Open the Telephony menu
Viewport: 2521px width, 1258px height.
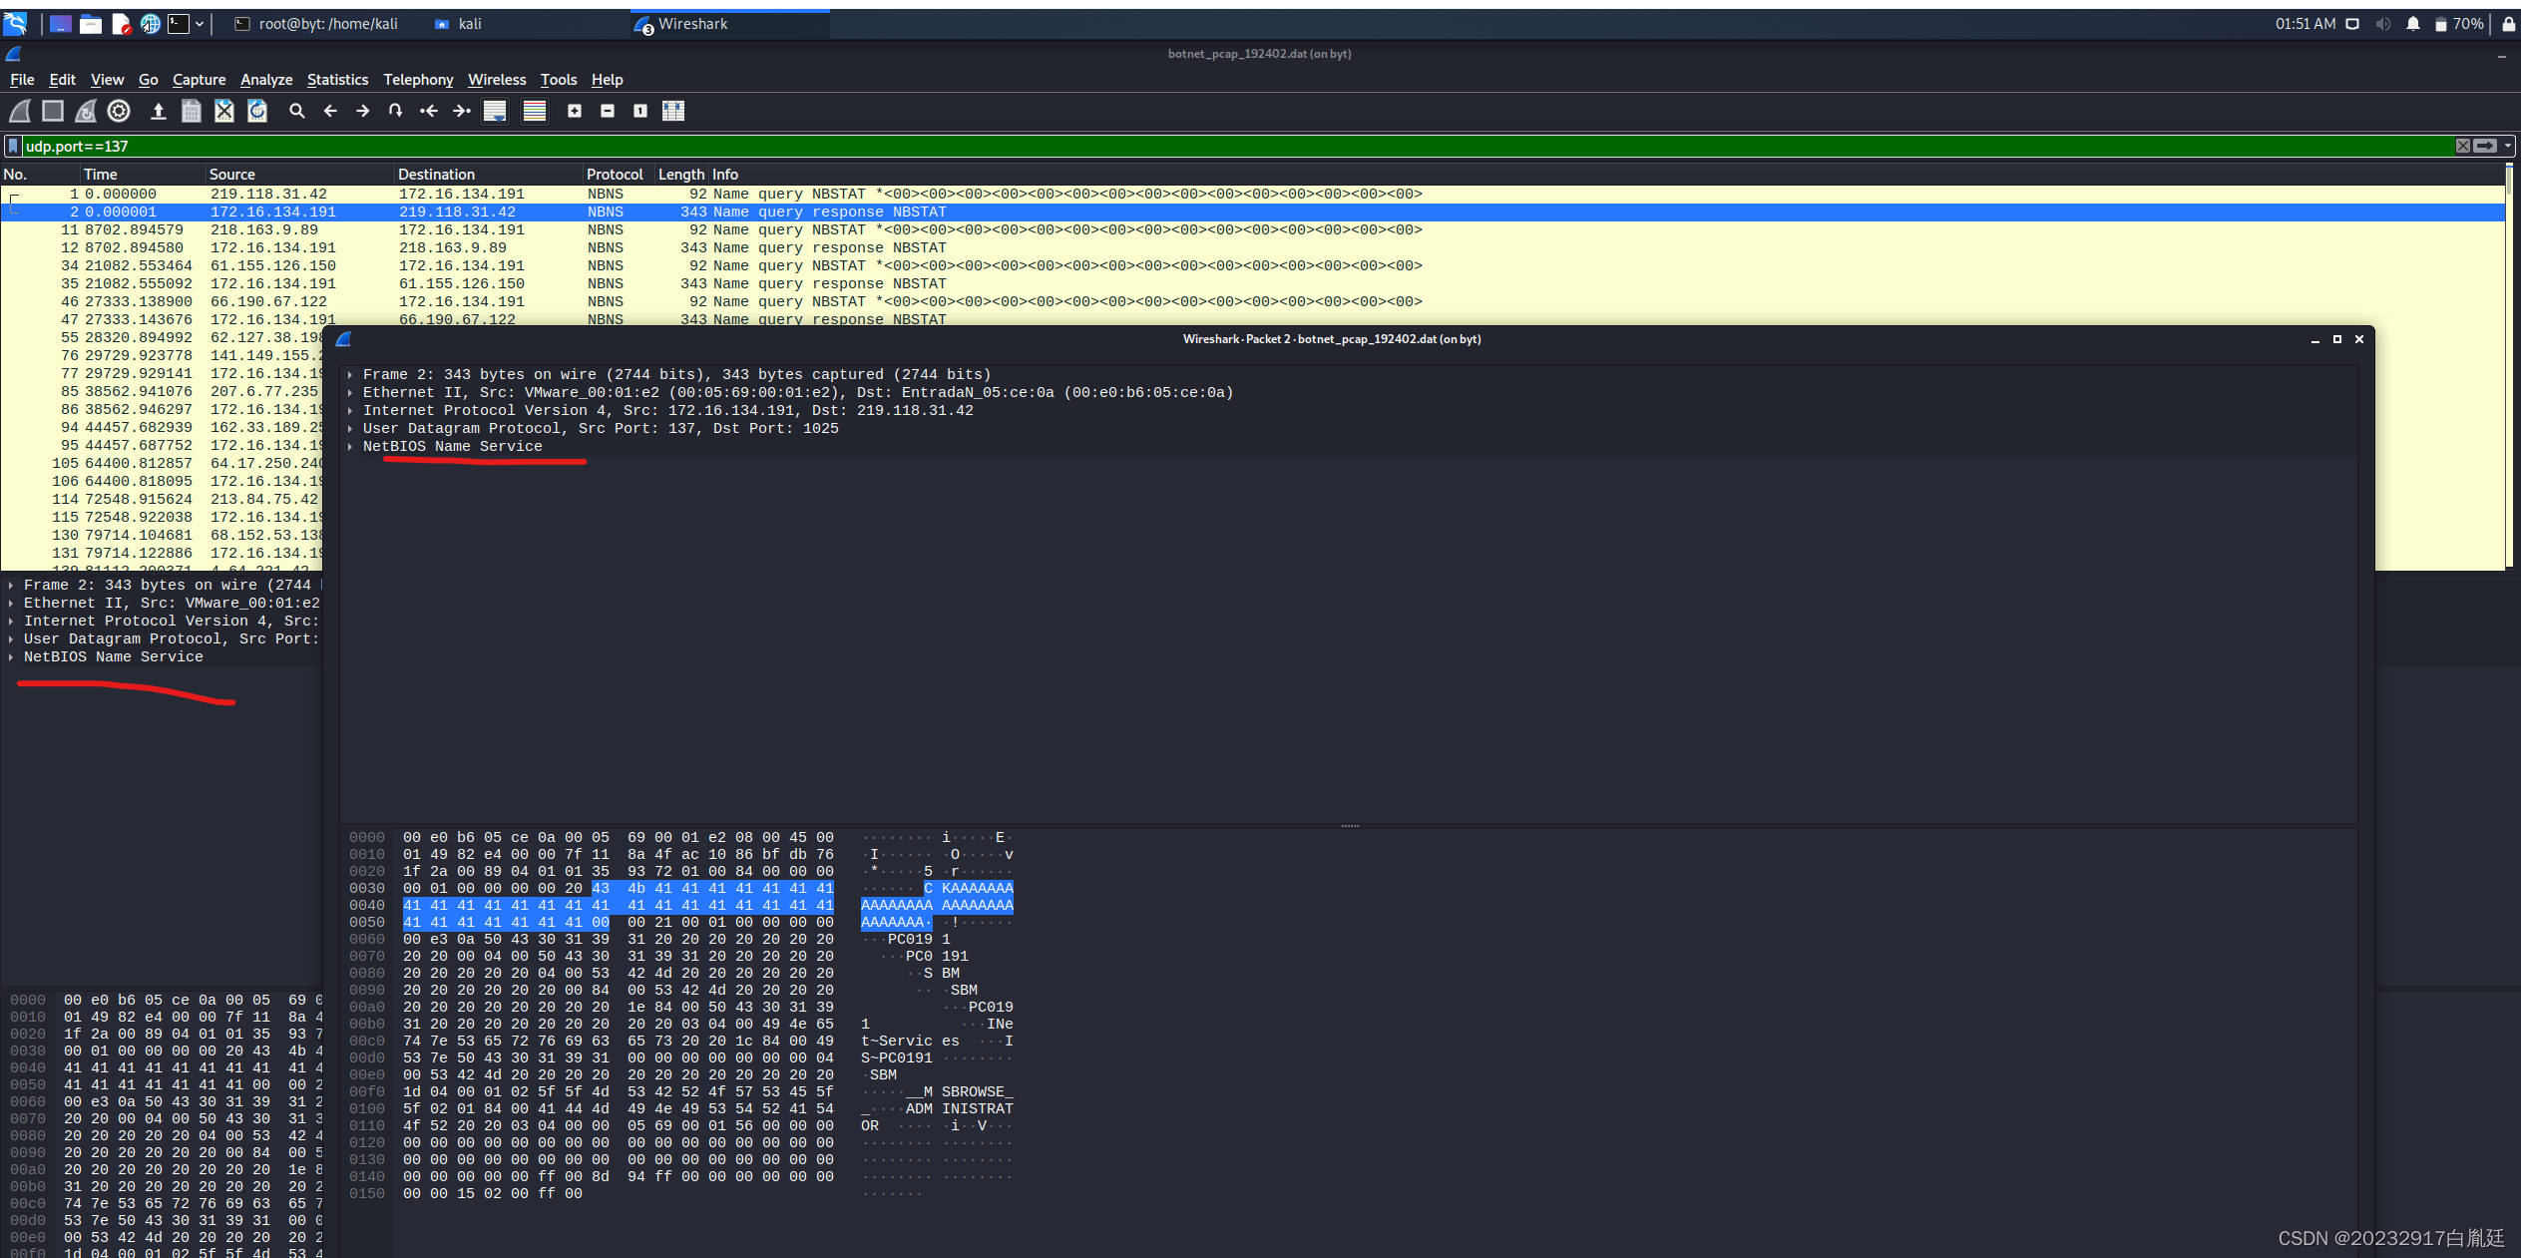(x=418, y=80)
